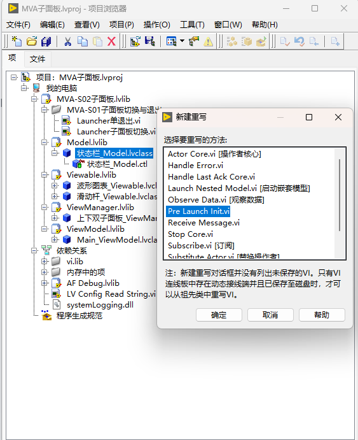Click the Filter Project View toolbar icon
This screenshot has height=440, width=358.
point(171,41)
